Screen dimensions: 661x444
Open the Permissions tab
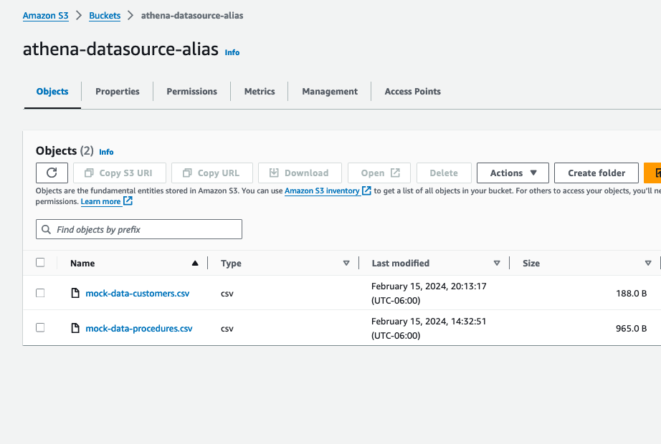[192, 92]
